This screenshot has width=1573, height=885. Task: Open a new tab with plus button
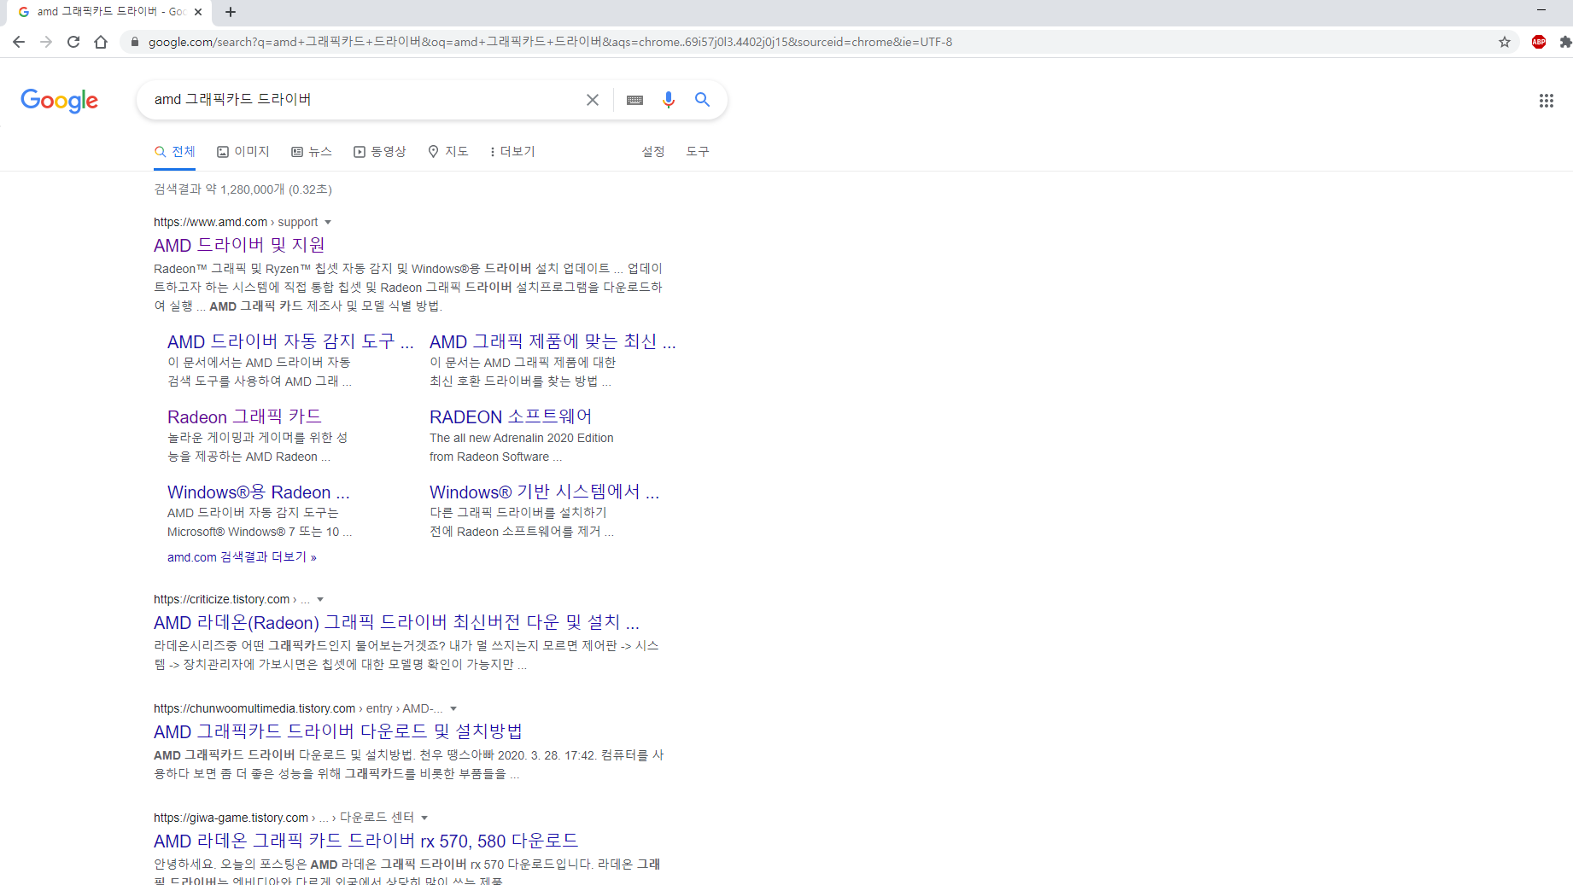(231, 12)
